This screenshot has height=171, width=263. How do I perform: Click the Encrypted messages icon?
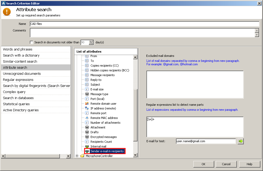point(87,137)
